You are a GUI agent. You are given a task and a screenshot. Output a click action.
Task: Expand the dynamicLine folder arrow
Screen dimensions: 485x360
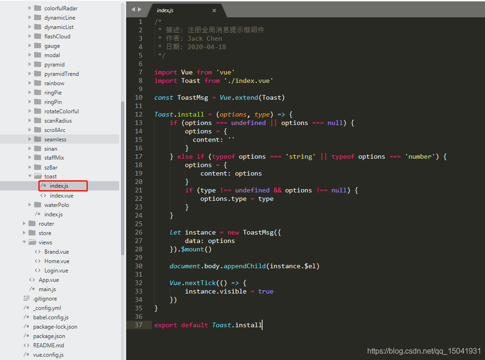[30, 17]
